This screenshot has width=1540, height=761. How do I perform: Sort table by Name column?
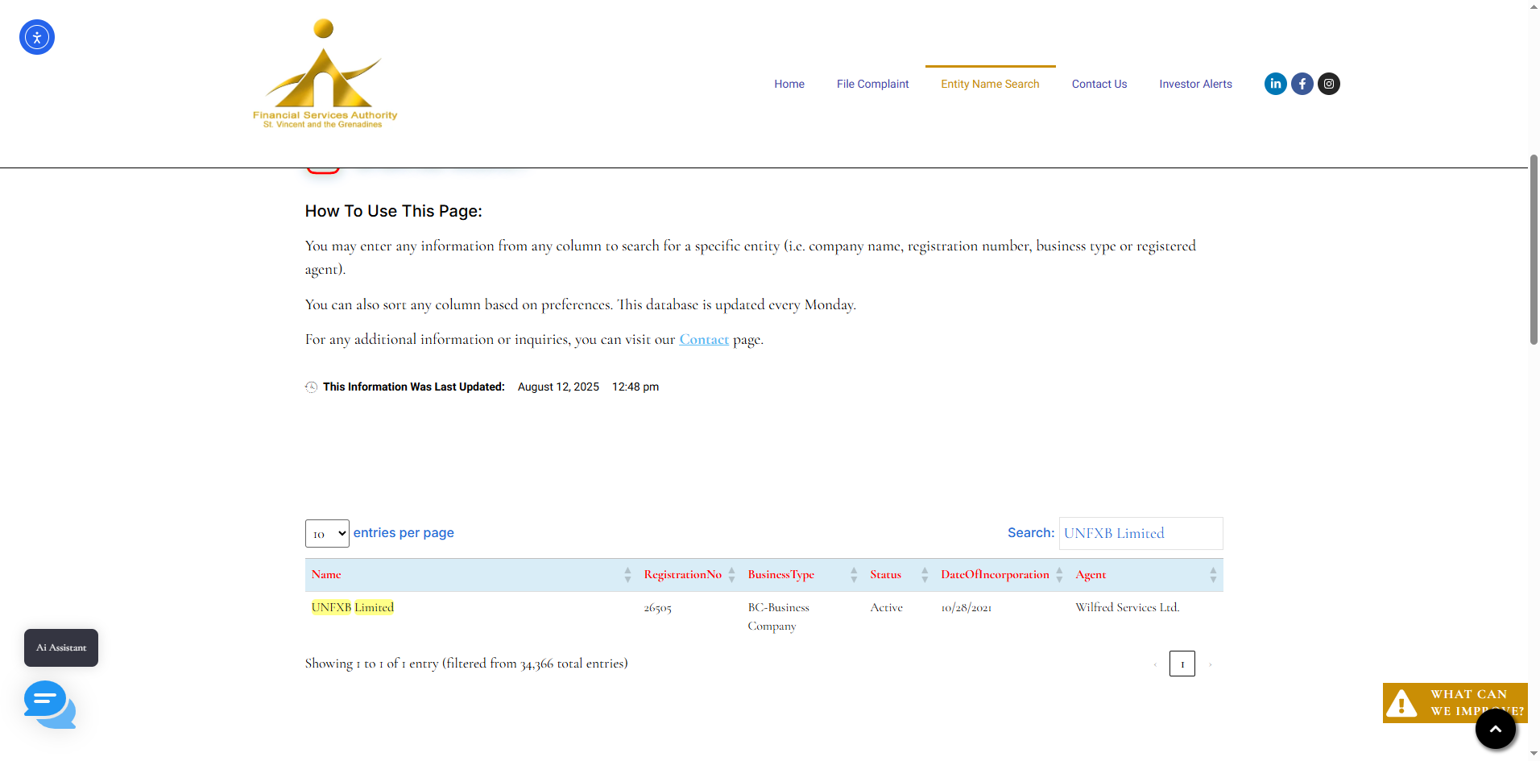pyautogui.click(x=326, y=574)
